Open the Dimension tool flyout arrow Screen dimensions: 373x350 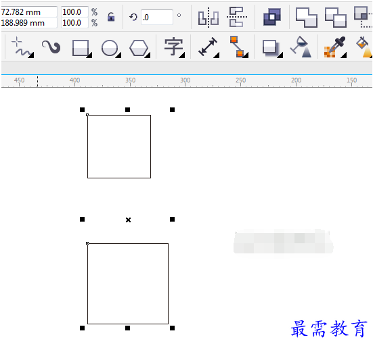point(217,55)
